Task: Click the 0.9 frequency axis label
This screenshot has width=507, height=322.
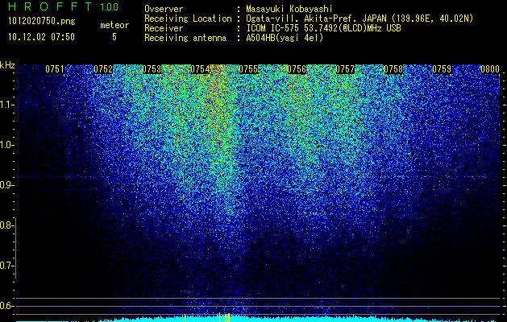Action: [x=6, y=185]
